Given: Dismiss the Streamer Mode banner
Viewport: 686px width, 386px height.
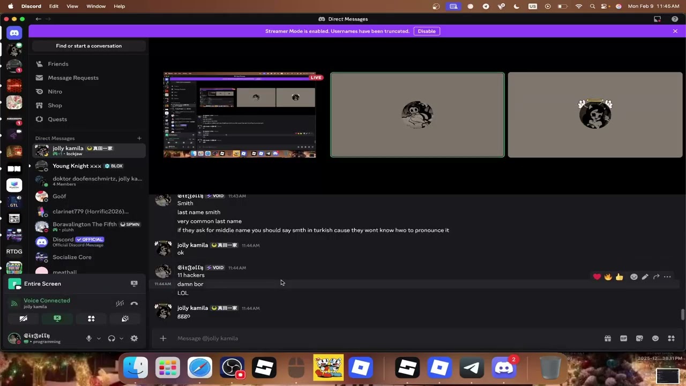Looking at the screenshot, I should (675, 31).
